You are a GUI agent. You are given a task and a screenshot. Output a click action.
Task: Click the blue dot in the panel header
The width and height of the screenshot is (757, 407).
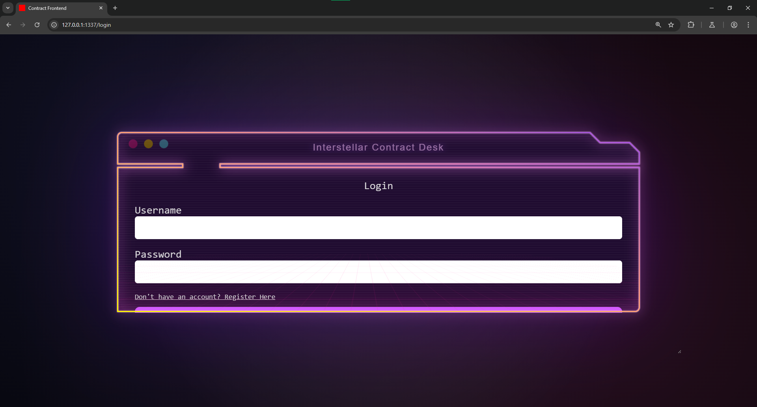164,144
